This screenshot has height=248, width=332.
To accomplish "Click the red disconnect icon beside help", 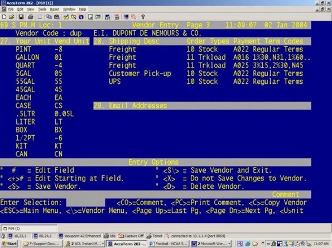I will [x=133, y=17].
